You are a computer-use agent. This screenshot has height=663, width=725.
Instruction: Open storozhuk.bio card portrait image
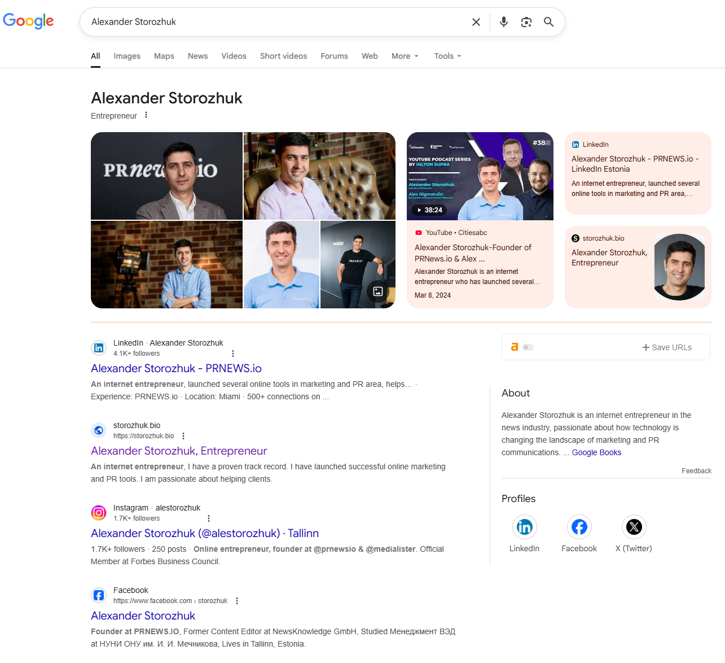click(679, 267)
